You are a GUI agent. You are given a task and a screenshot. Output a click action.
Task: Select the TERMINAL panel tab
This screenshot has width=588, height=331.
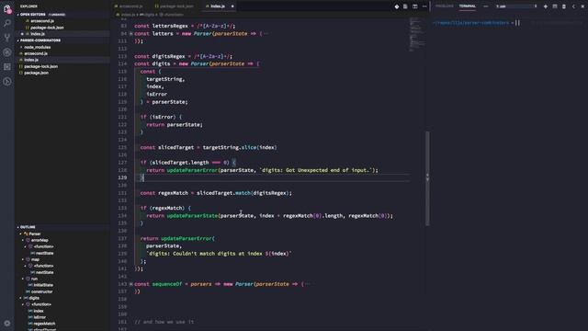468,6
